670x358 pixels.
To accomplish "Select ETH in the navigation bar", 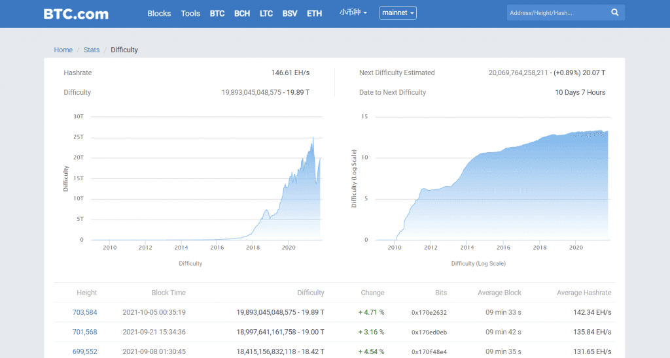I will 314,14.
